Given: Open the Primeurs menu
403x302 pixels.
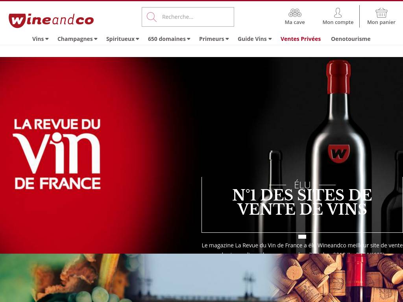Looking at the screenshot, I should (x=214, y=39).
